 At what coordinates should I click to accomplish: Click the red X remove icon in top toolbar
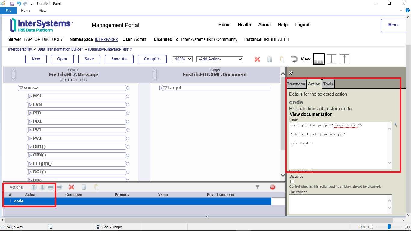[x=257, y=59]
